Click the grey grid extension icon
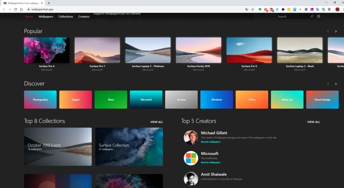Viewport: 344px width, 188px height. click(306, 10)
